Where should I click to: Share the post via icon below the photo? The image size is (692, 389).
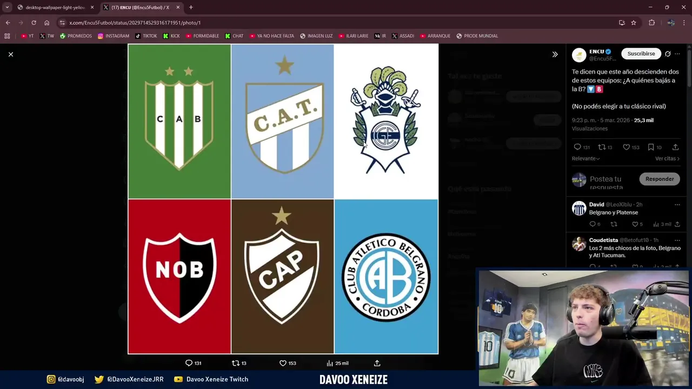(x=377, y=363)
